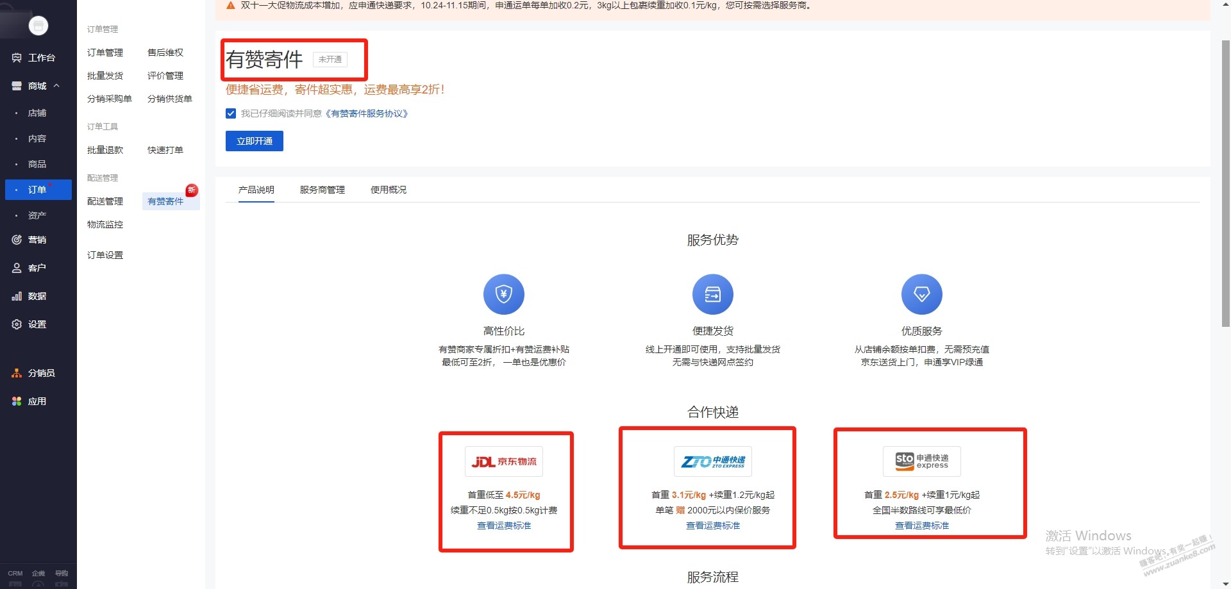1231x589 pixels.
Task: Open 批量退款 submenu item
Action: pos(105,150)
